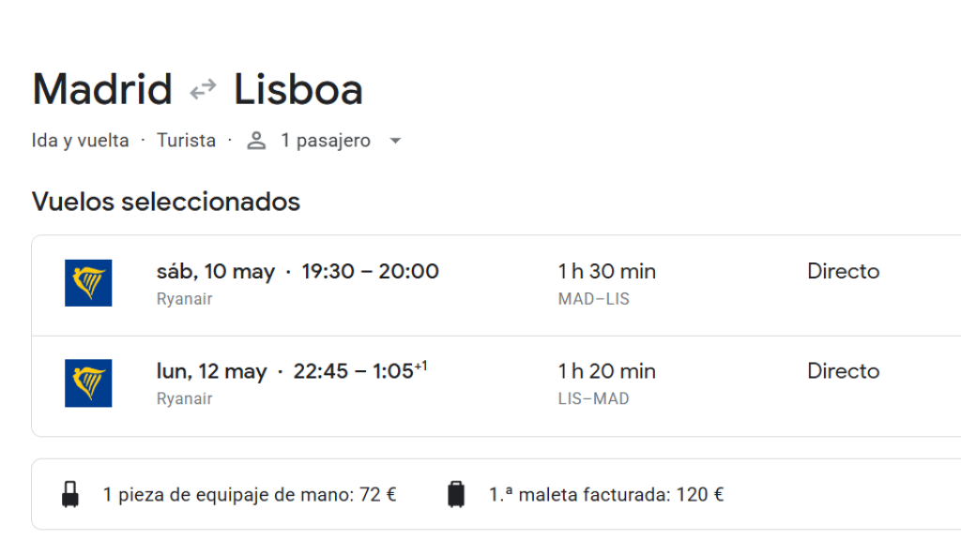Click "Directo" on the outbound flight row
The image size is (961, 540).
[x=843, y=272]
